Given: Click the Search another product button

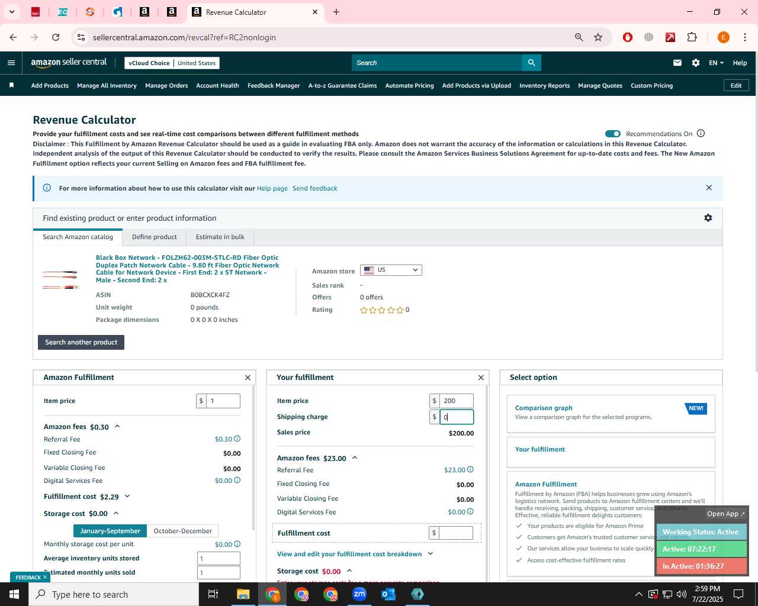Looking at the screenshot, I should tap(81, 342).
